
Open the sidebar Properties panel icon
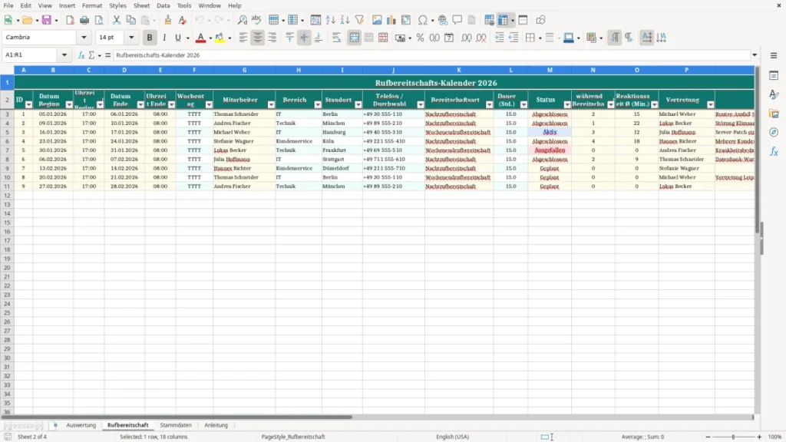pos(774,76)
